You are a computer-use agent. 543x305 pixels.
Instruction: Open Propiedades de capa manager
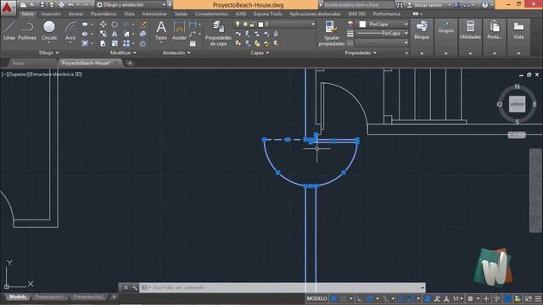218,33
